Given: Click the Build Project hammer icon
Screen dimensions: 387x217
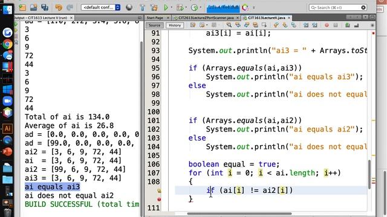Looking at the screenshot, I should (x=143, y=8).
